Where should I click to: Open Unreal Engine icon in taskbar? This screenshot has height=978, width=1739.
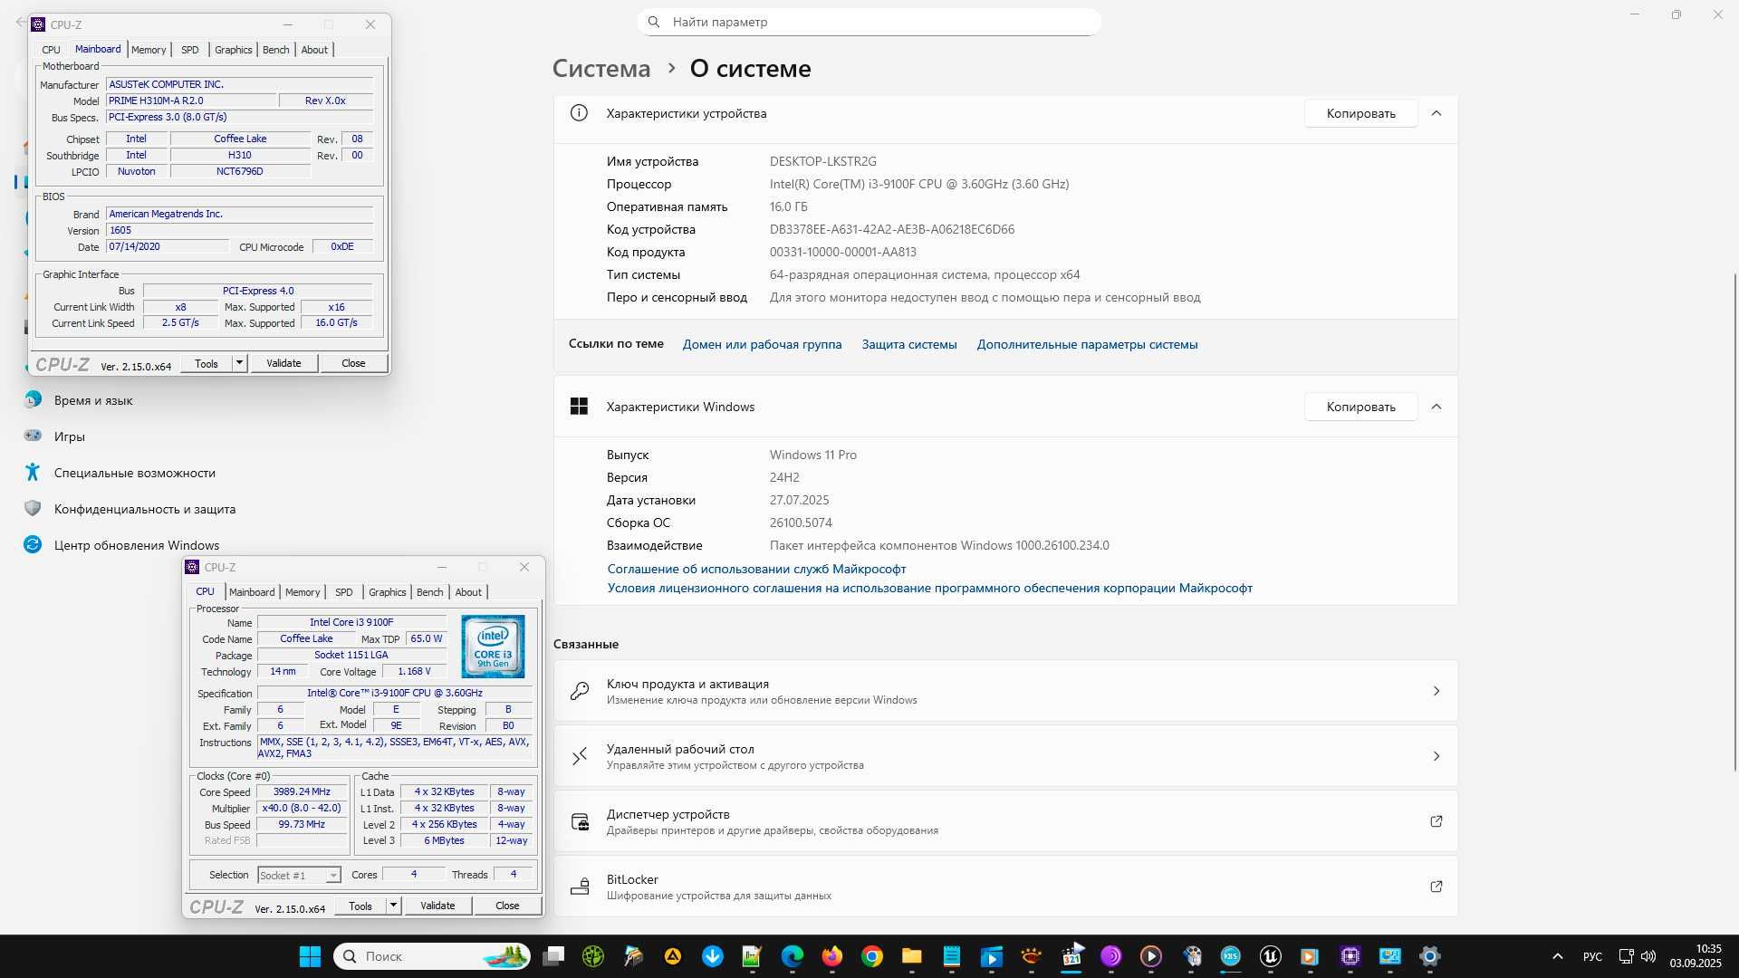click(1270, 956)
